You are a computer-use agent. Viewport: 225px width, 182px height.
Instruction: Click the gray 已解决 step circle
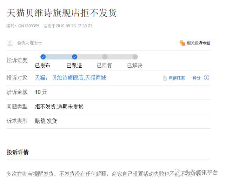135,57
